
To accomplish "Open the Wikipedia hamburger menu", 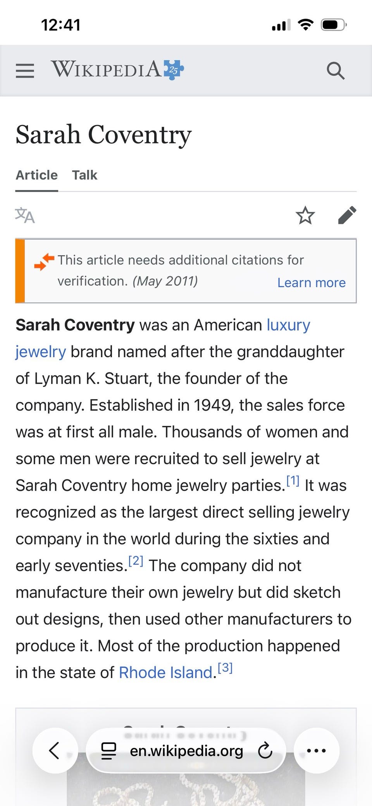I will (25, 71).
